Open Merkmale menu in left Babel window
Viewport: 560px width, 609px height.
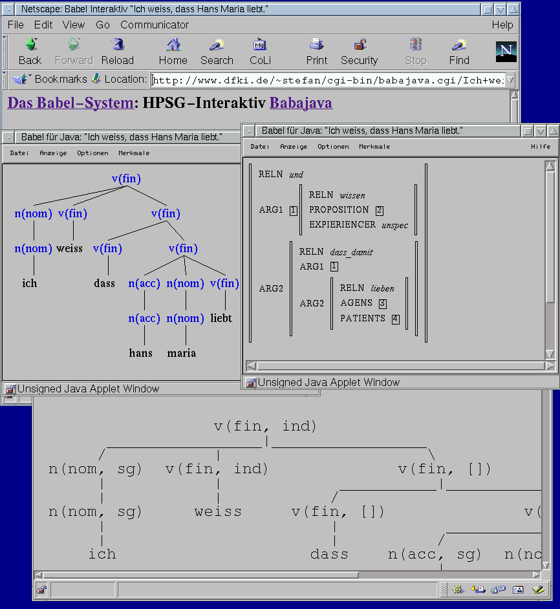tap(134, 153)
